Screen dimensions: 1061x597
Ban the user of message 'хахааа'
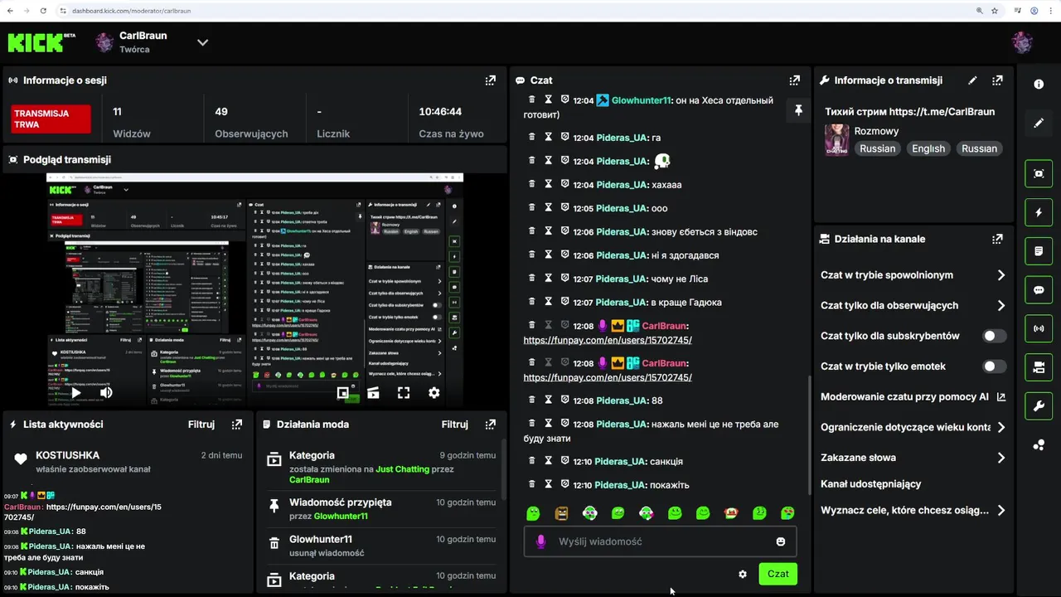[x=565, y=184]
